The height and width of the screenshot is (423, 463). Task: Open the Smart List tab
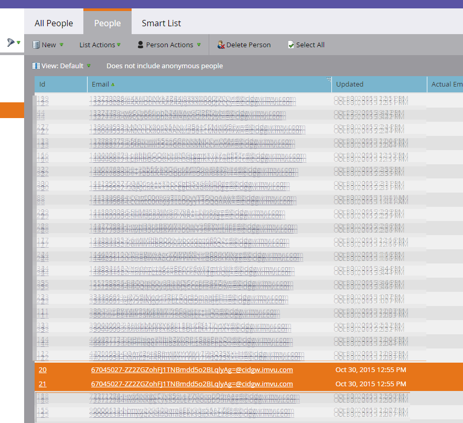(x=161, y=23)
